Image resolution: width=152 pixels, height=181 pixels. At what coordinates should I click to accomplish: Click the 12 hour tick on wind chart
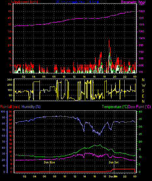pyautogui.click(x=74, y=77)
